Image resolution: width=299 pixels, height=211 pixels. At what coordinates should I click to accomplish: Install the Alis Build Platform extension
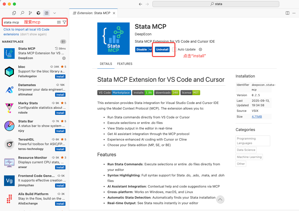pyautogui.click(x=60, y=204)
